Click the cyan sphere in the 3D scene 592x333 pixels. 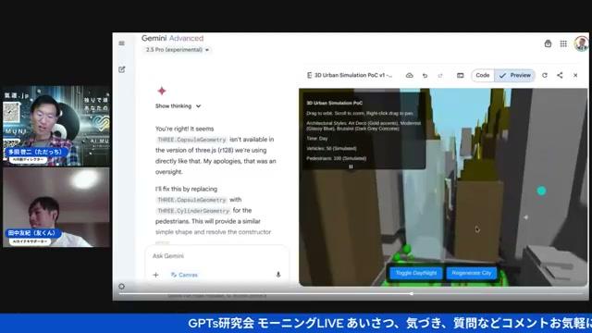pyautogui.click(x=541, y=191)
